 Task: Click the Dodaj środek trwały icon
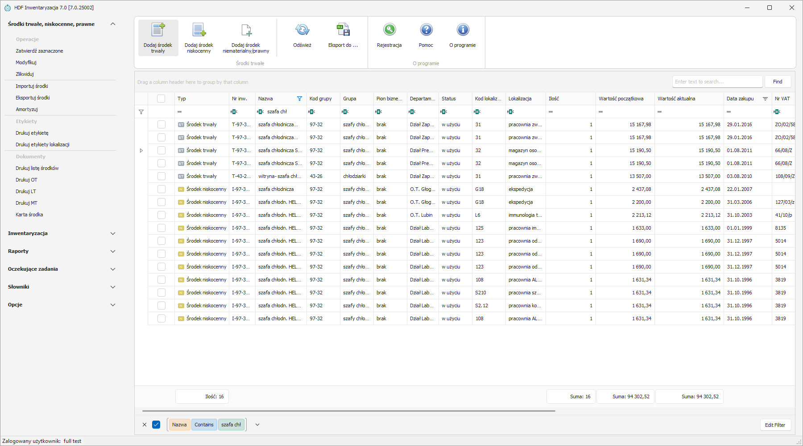pos(158,30)
